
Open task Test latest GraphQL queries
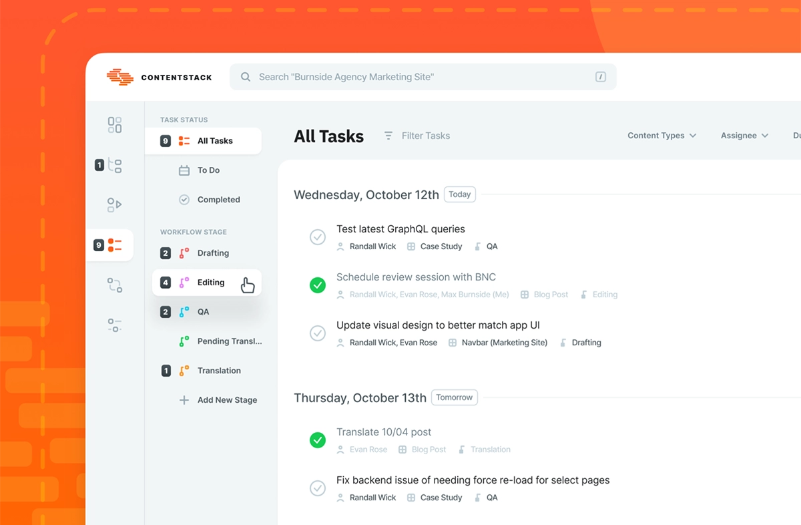pos(400,229)
